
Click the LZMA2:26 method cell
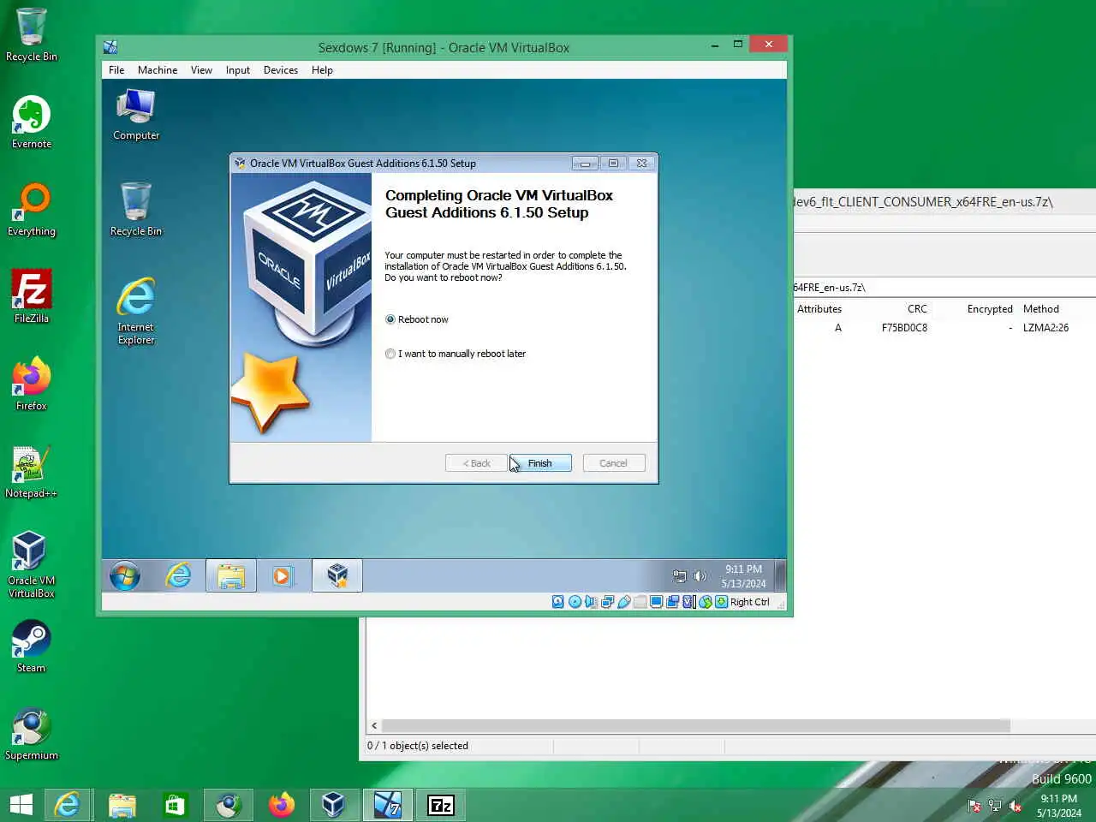1045,328
